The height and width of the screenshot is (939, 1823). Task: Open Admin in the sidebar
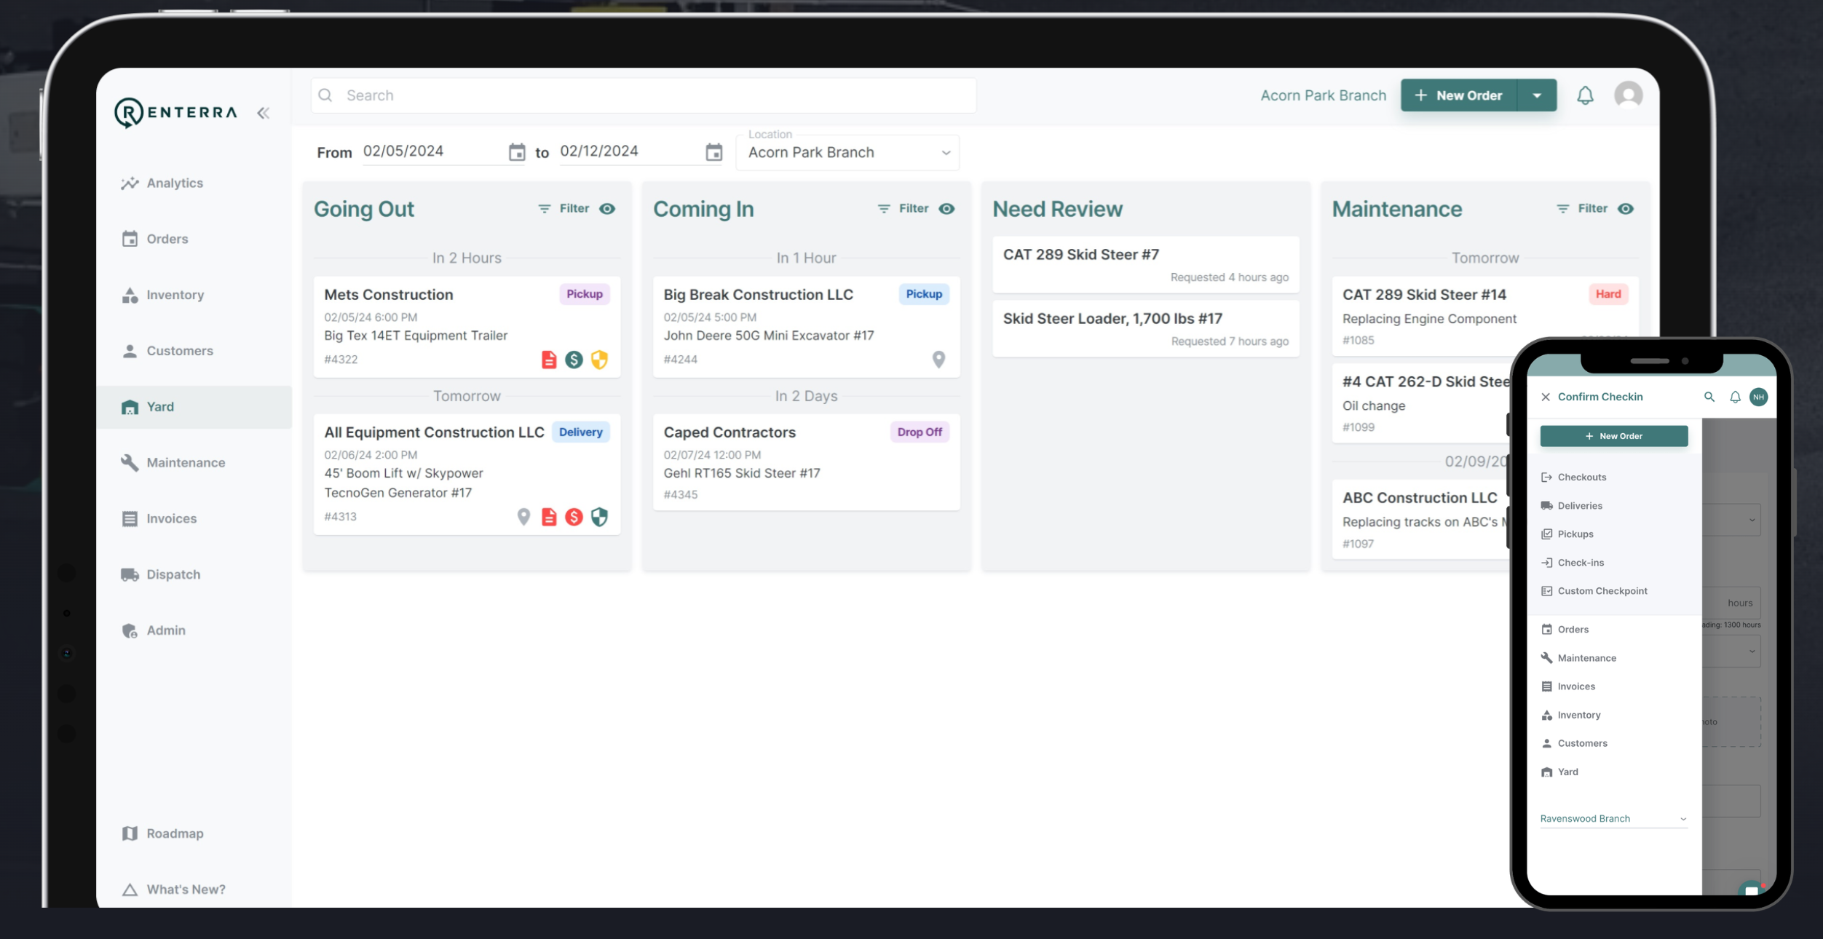click(194, 631)
